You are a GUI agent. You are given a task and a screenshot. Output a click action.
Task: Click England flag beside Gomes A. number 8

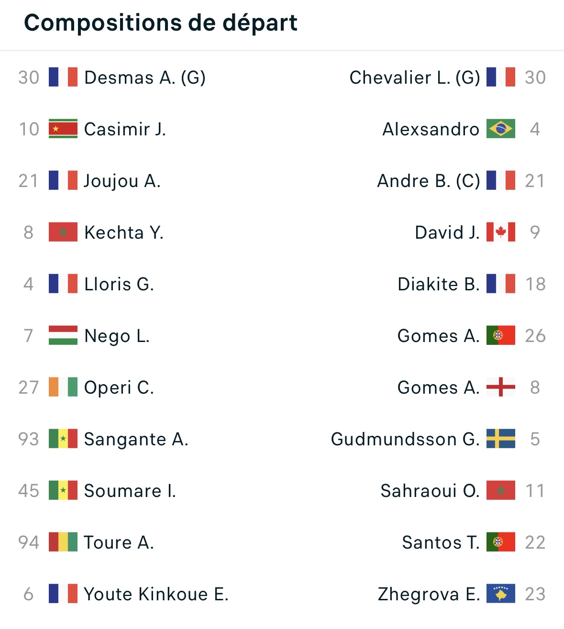(501, 387)
